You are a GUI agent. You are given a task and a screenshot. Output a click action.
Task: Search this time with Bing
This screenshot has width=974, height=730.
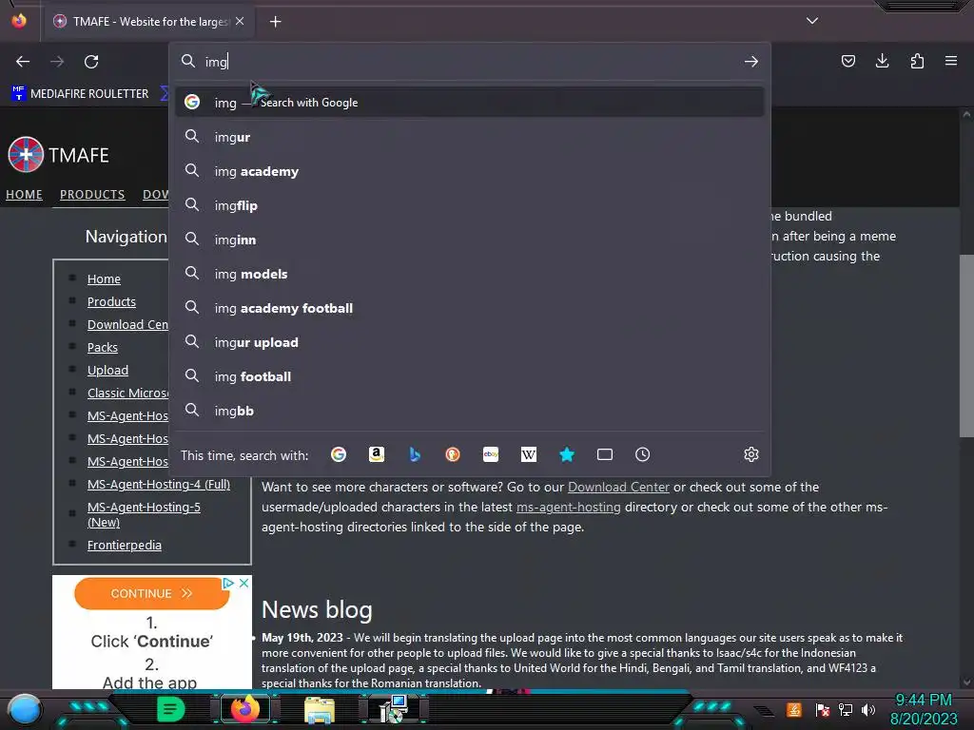click(x=415, y=454)
